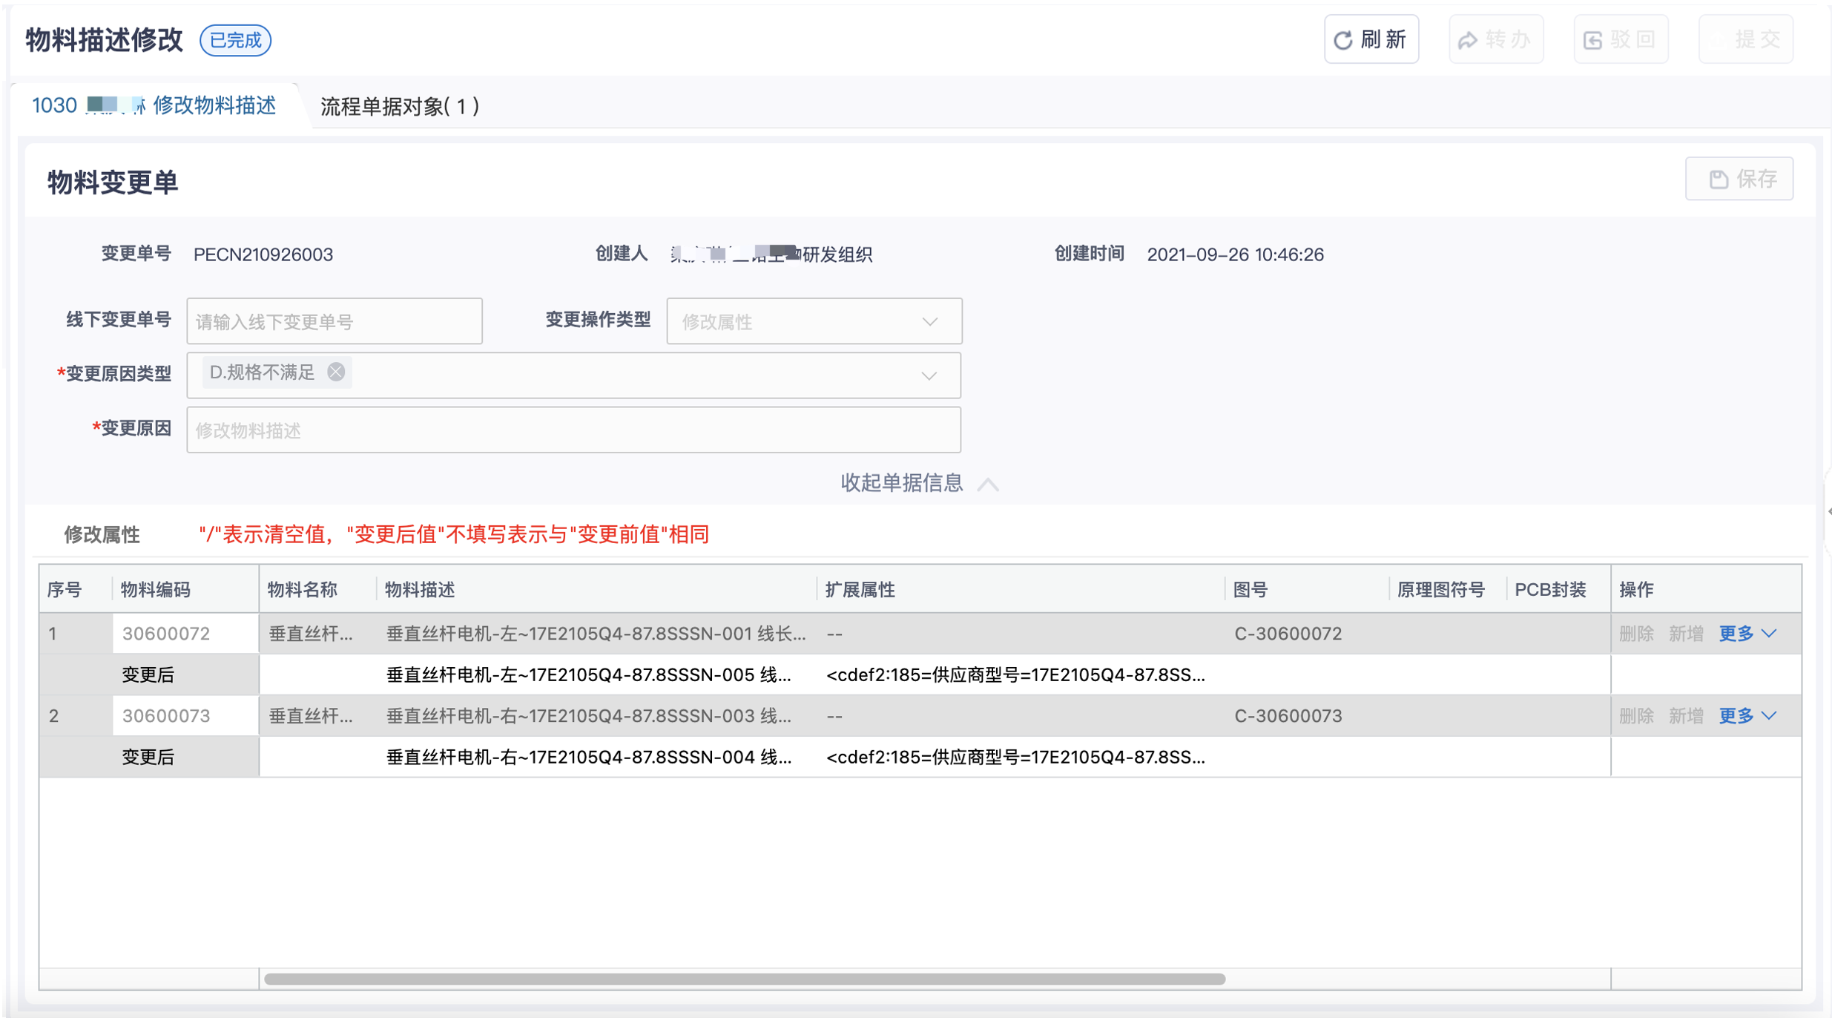This screenshot has width=1832, height=1018.
Task: Expand the 变更原因类型 dropdown arrow
Action: 929,375
